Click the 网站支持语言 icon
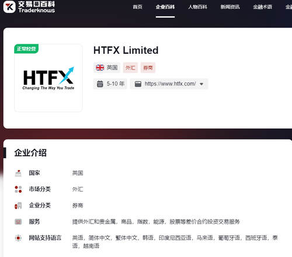292x257 pixels. tap(18, 238)
